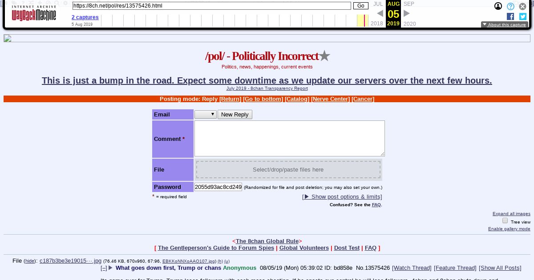Open the Global Volunteers link
534x280 pixels.
point(304,248)
